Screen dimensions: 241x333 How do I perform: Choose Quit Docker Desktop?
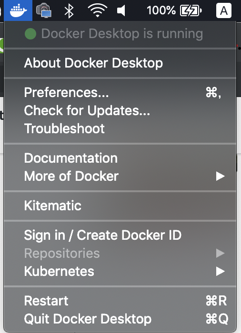tap(120, 319)
